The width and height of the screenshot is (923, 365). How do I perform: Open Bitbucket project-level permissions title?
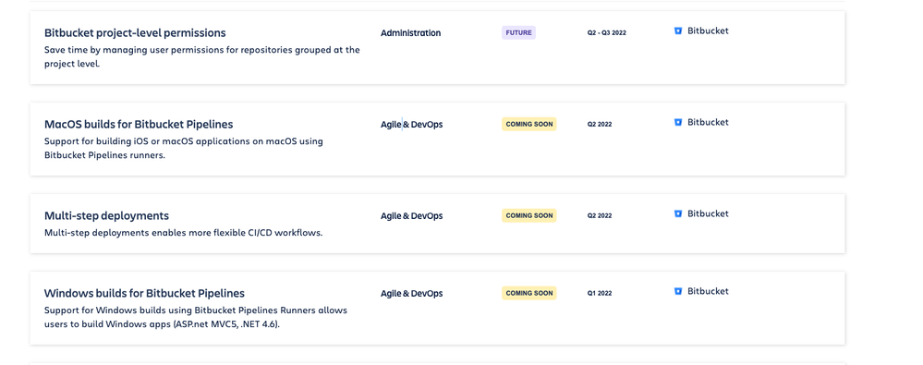coord(135,33)
